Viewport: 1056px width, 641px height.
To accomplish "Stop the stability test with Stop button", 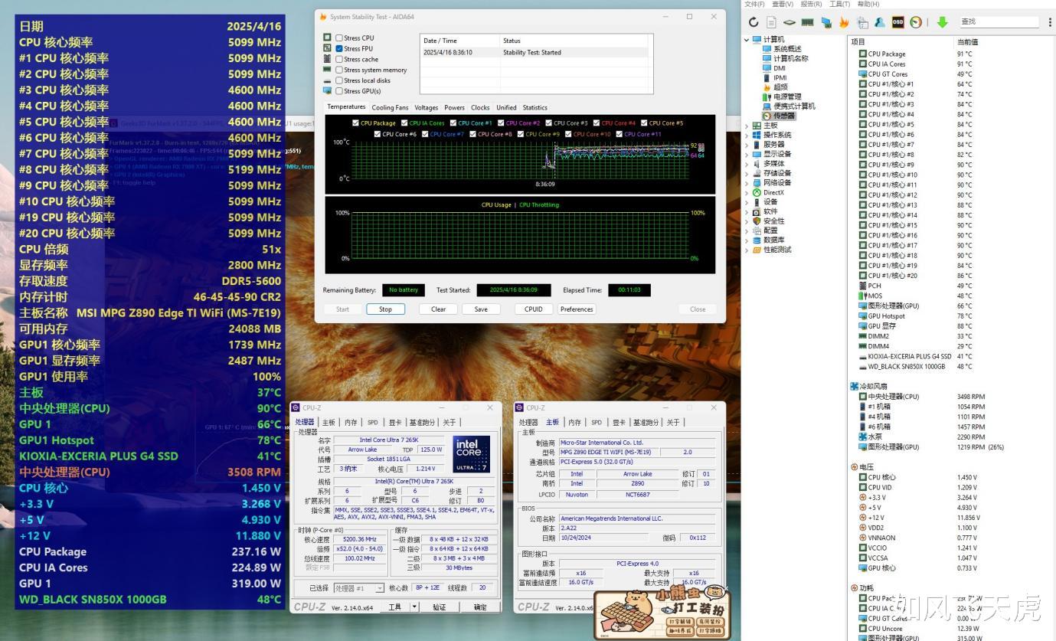I will click(385, 309).
